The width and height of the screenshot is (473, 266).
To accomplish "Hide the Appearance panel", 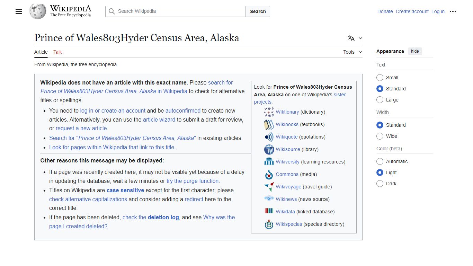I will [x=415, y=51].
